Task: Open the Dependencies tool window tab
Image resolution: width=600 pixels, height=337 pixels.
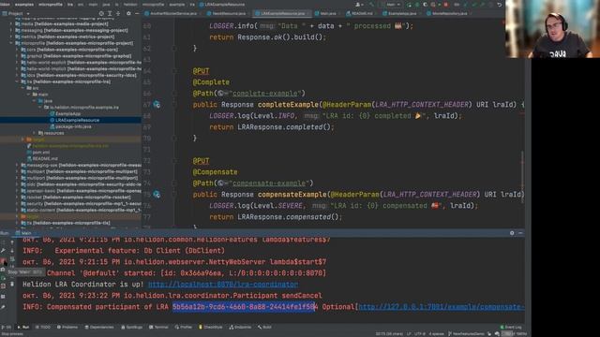Action: [99, 327]
